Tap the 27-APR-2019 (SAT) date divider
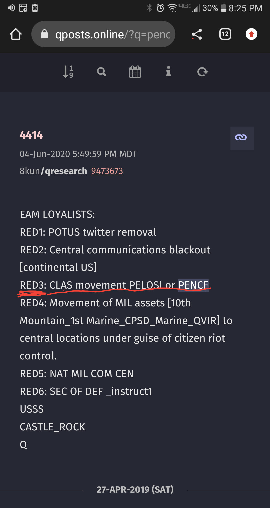 pos(135,489)
